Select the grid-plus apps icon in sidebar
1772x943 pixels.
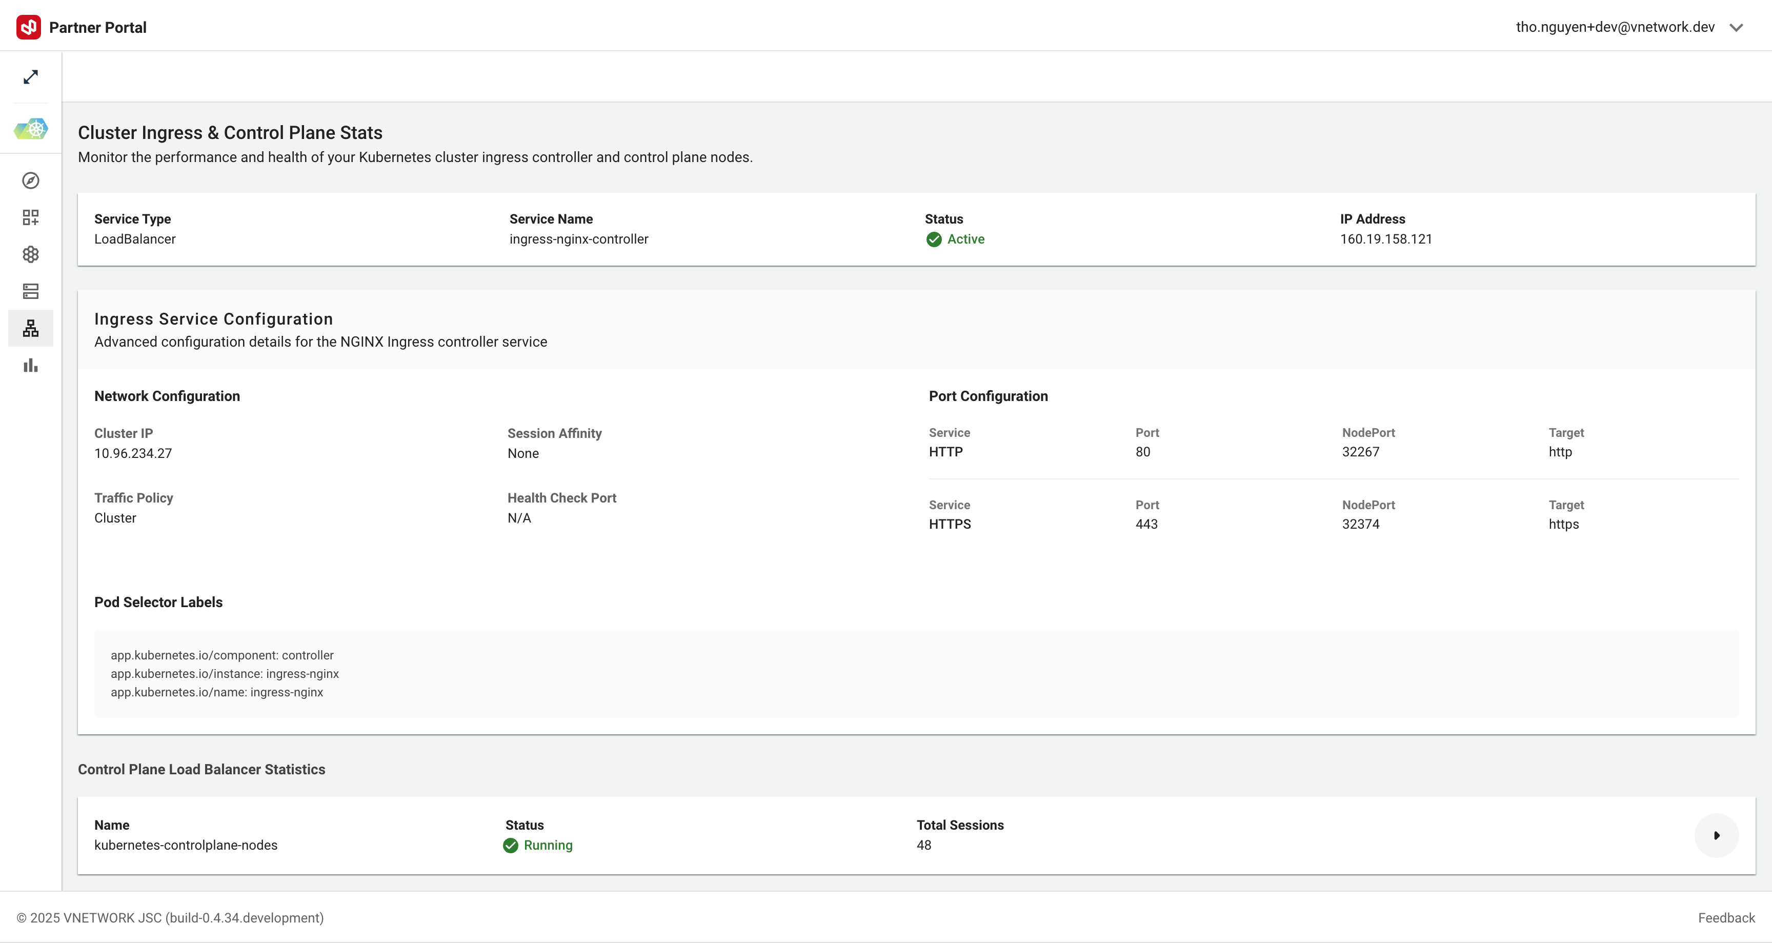point(30,217)
